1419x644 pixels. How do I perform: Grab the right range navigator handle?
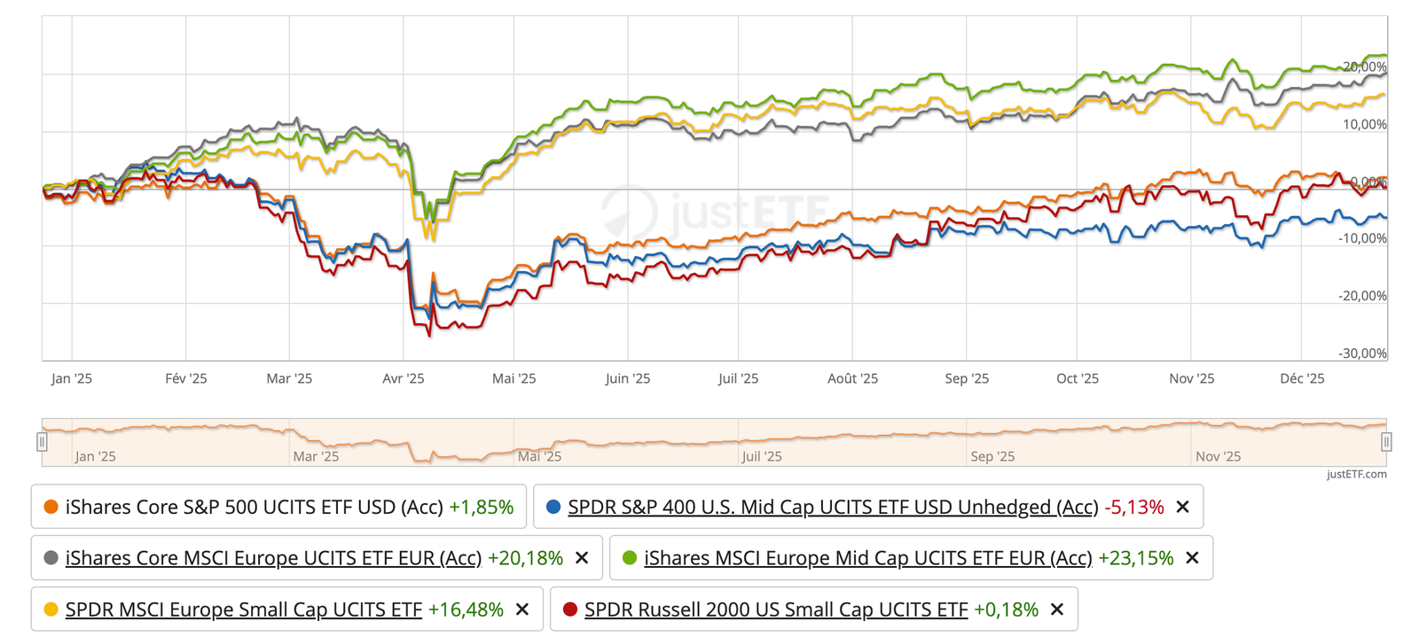[x=1386, y=441]
